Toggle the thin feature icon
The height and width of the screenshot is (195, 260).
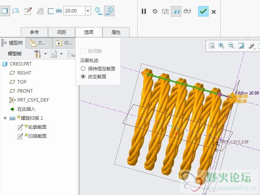click(x=51, y=11)
